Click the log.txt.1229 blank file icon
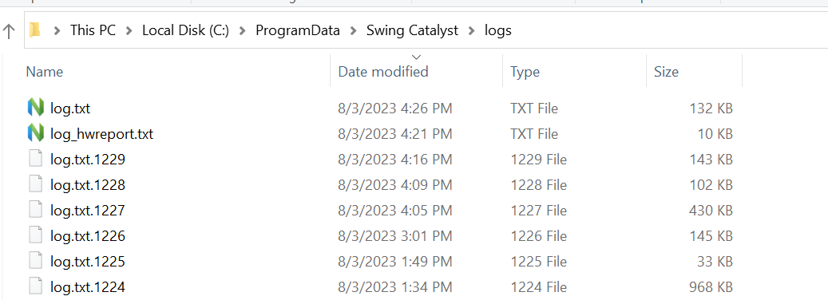 click(35, 159)
